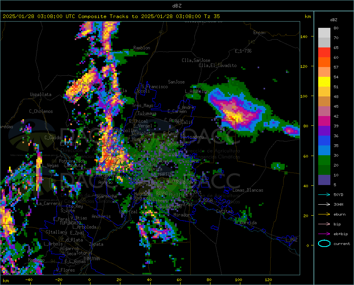Click the white 30HM arrow in legend
The width and height of the screenshot is (354, 285).
point(324,205)
